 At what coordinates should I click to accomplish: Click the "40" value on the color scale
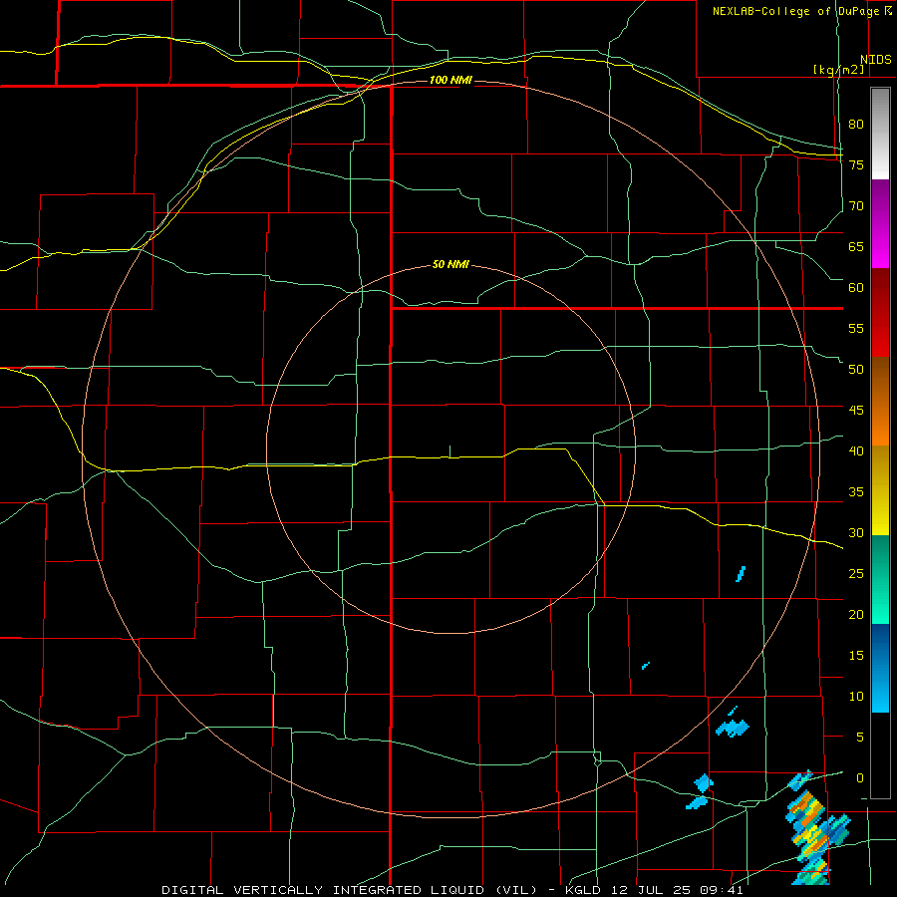pos(856,451)
